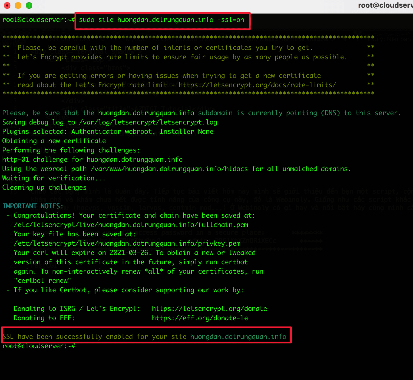413x380 pixels.
Task: Click the privkey.pem key file path
Action: (127, 243)
